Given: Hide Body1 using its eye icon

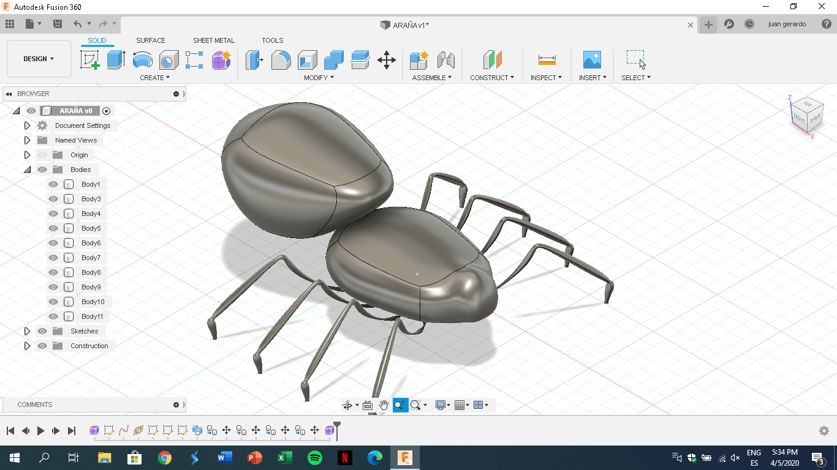Looking at the screenshot, I should [x=53, y=184].
